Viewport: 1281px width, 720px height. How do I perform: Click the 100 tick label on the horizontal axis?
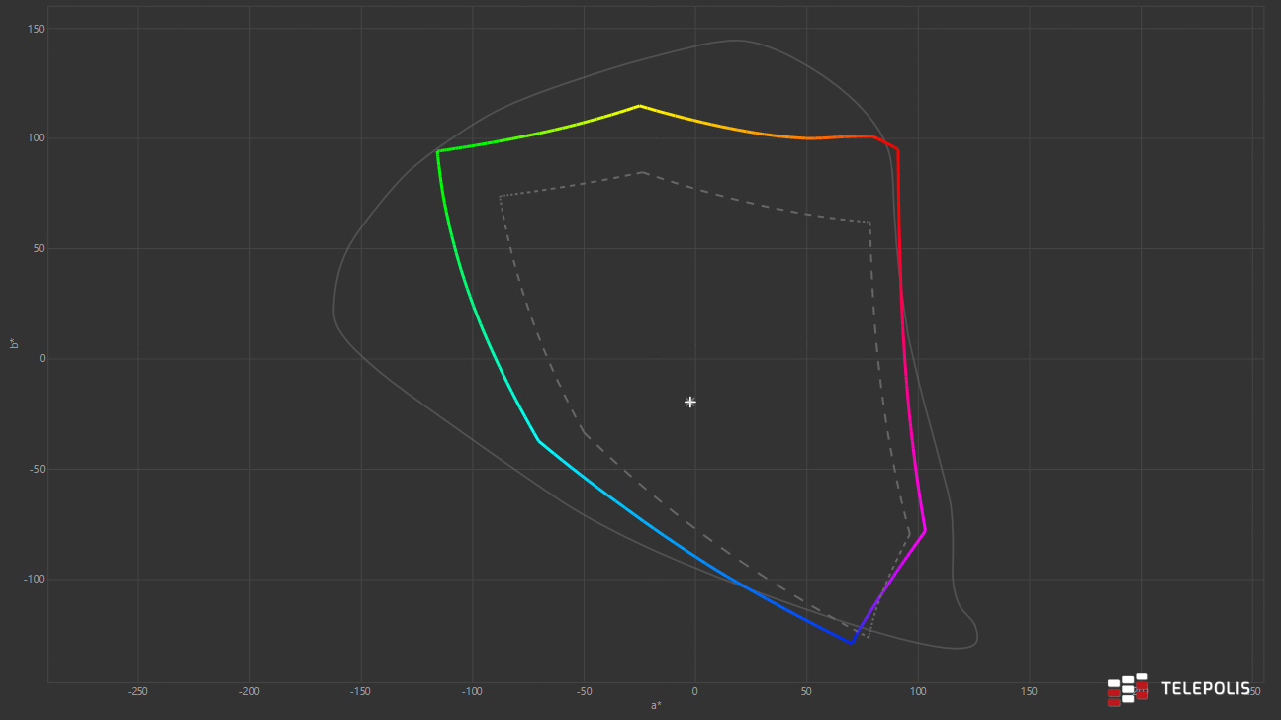tap(918, 691)
